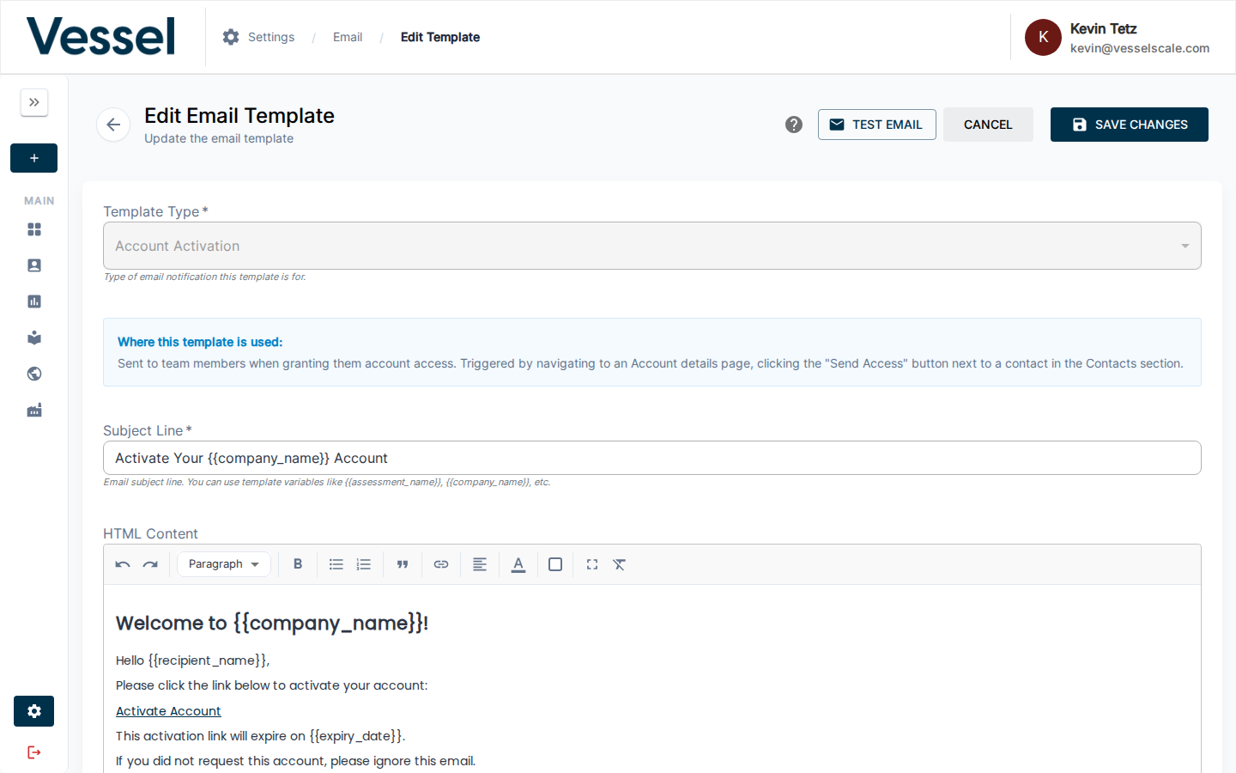The image size is (1236, 773).
Task: Click the Edit Template breadcrumb
Action: click(x=440, y=37)
